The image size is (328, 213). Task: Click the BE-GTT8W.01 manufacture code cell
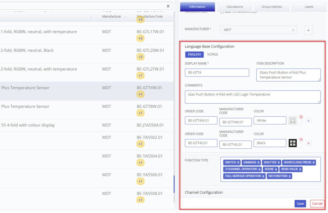click(149, 106)
